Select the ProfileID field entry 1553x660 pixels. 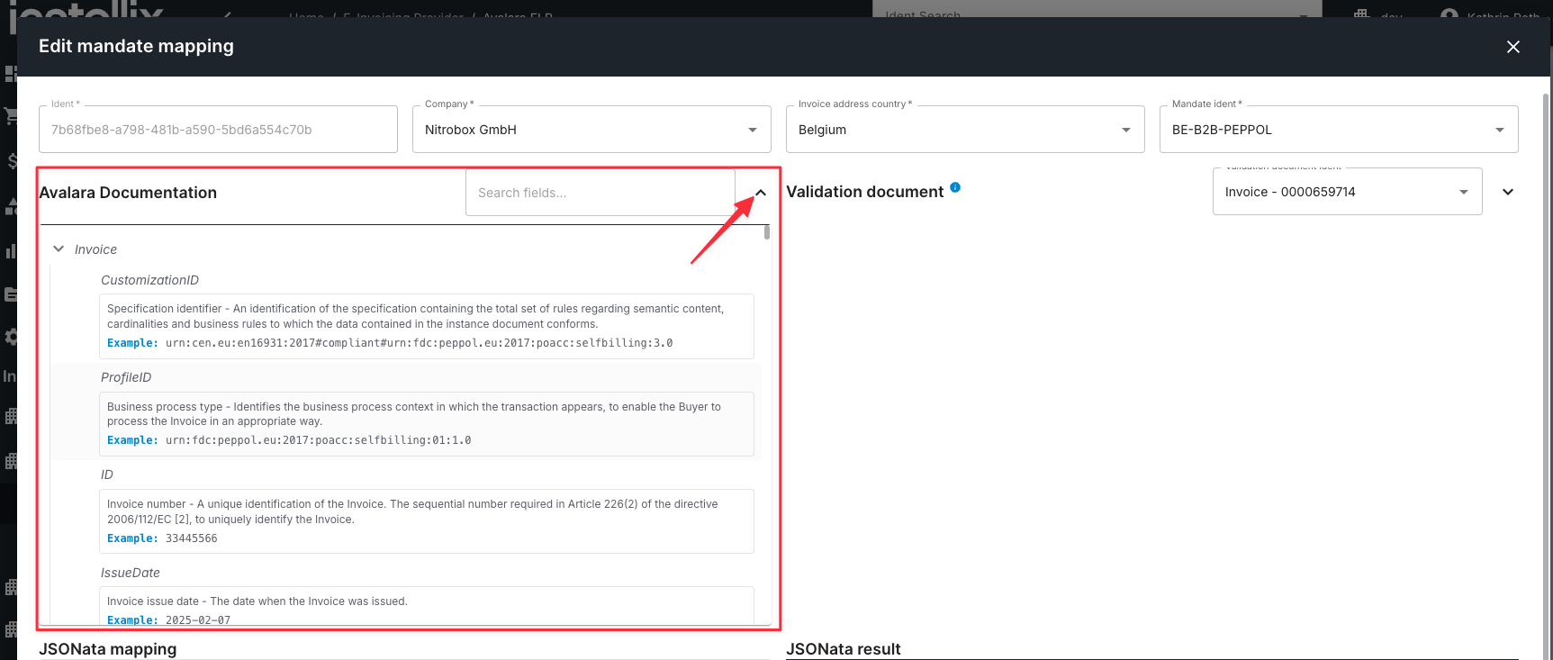pyautogui.click(x=126, y=377)
